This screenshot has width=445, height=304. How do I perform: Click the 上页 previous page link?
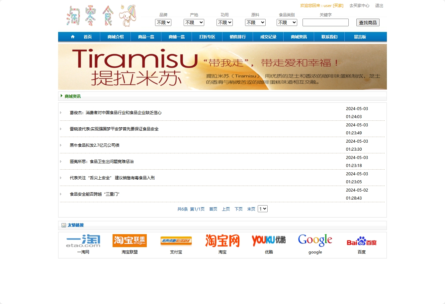click(226, 209)
